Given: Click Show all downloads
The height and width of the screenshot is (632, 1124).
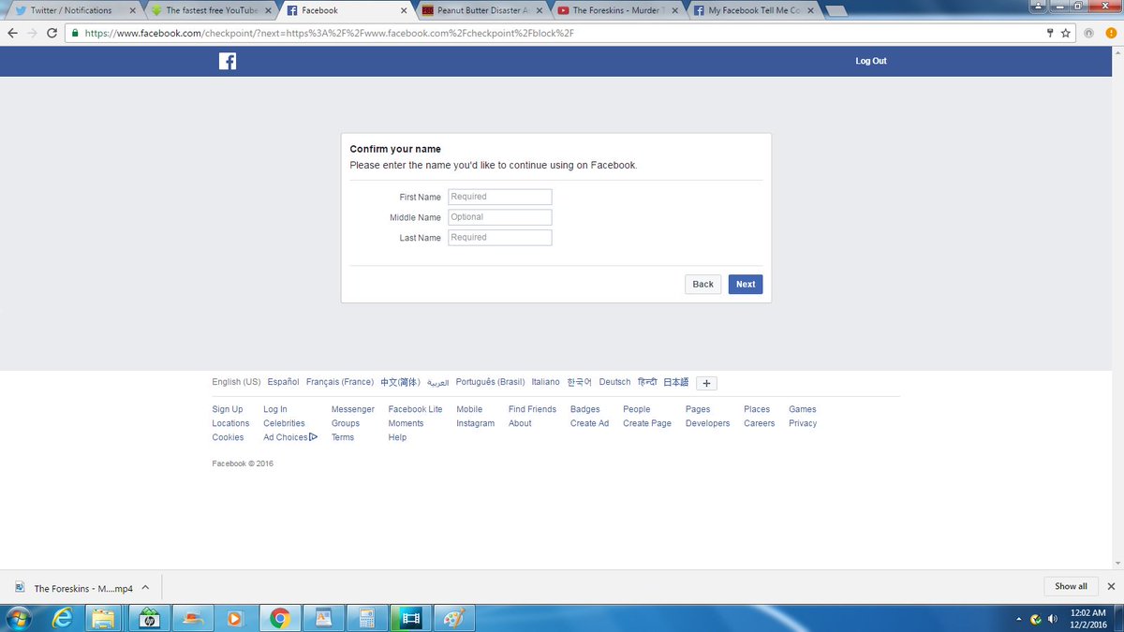Looking at the screenshot, I should point(1071,586).
